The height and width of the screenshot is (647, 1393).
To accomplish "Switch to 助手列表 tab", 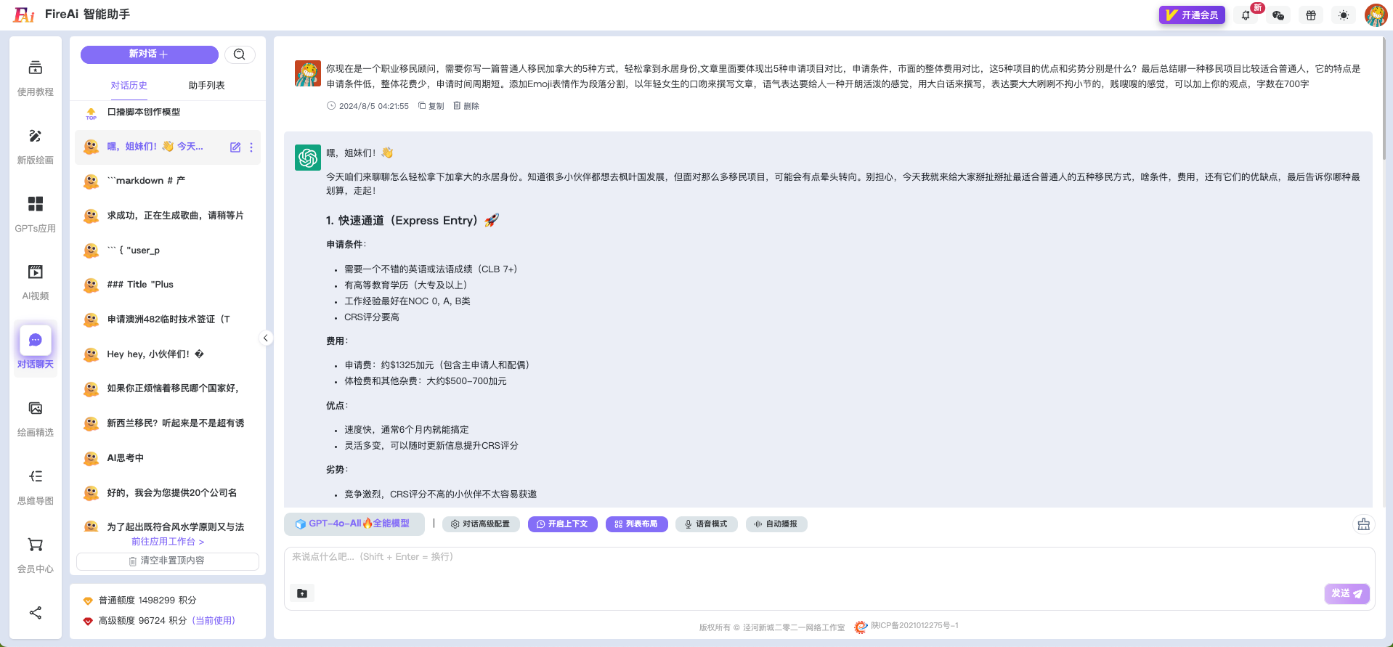I will click(x=206, y=86).
